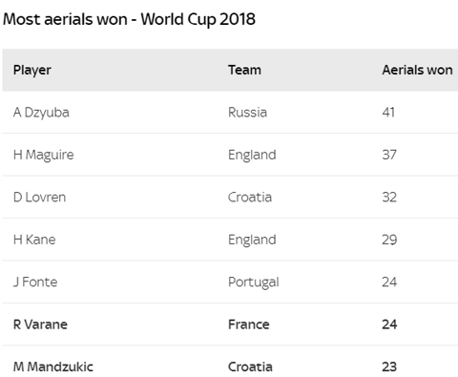Click the aerials value 29
Screen dimensions: 458x377
point(389,240)
